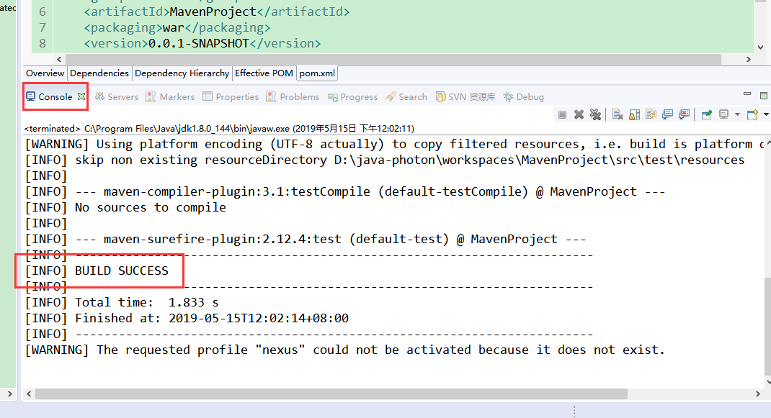Click Remove All Terminated Launches double-X icon
The image size is (771, 418).
tap(595, 114)
